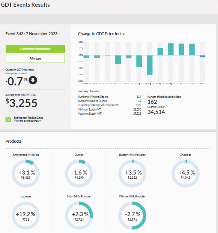Click the Number of Bidding Rounds row
Viewport: 218px width, 233px height.
pos(109,101)
